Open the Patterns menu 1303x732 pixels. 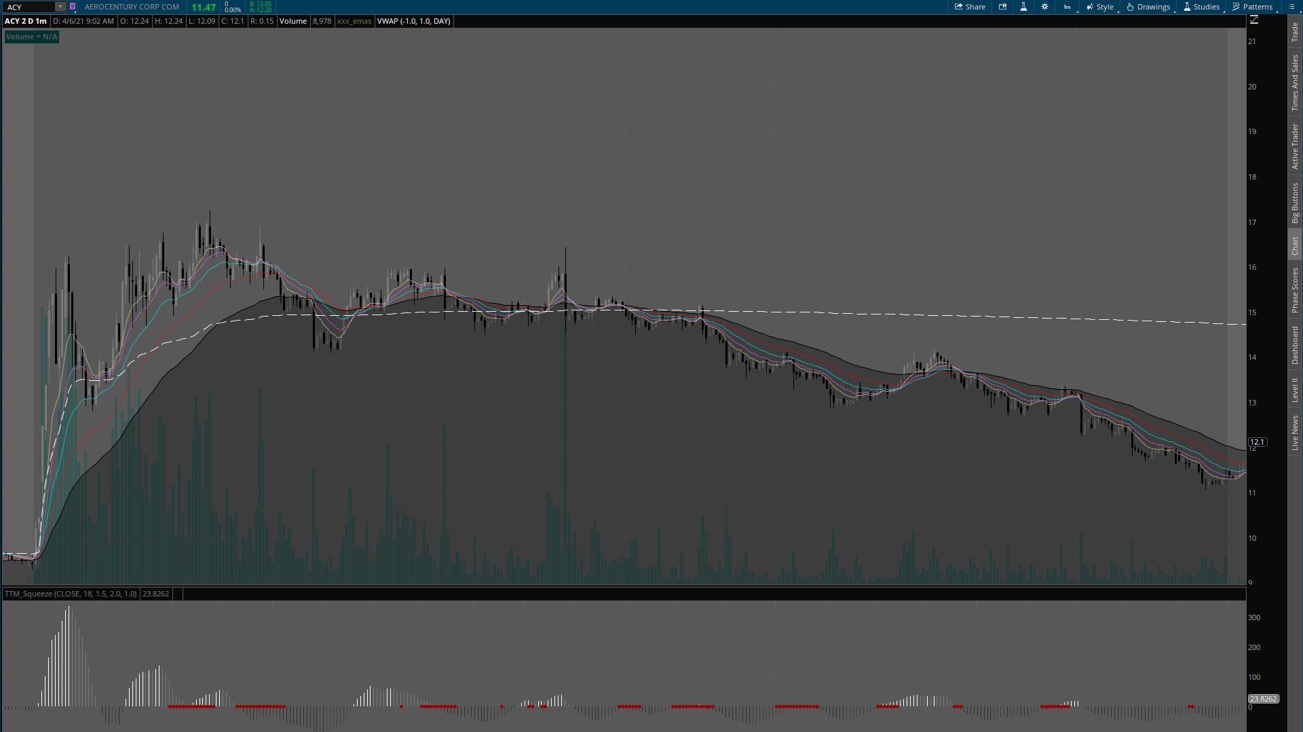coord(1253,7)
